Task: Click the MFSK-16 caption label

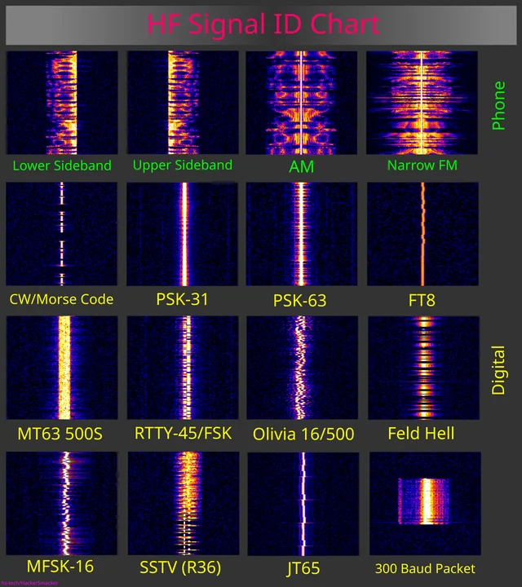Action: pos(59,567)
